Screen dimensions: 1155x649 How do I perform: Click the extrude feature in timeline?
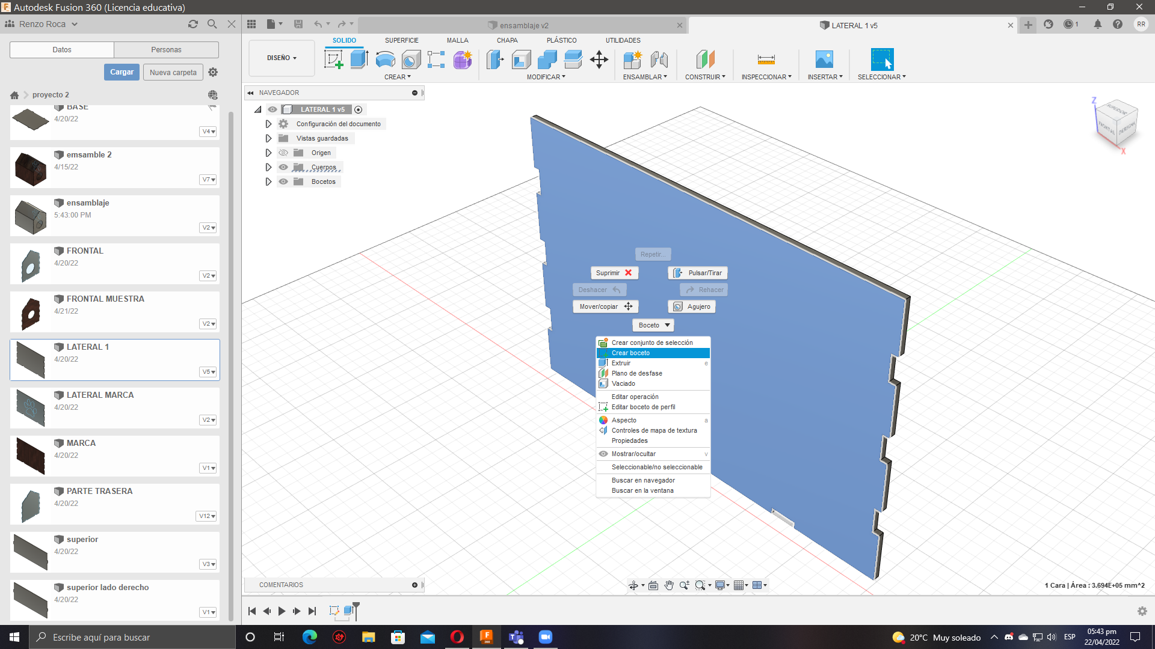click(348, 611)
